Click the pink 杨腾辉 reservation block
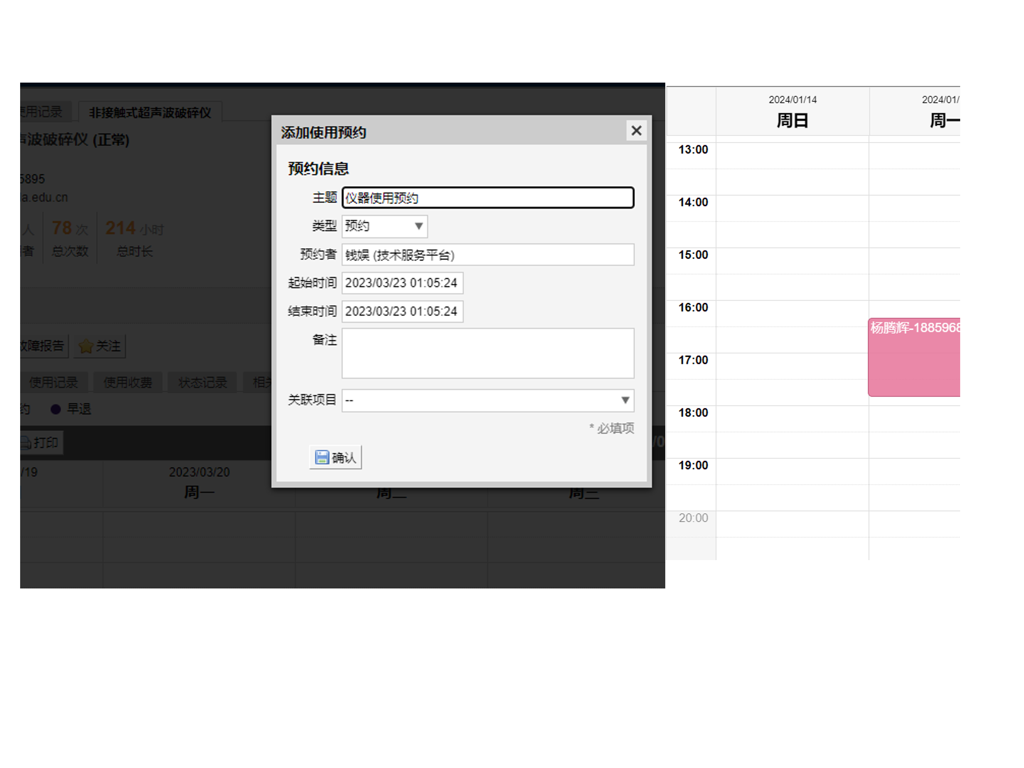Image resolution: width=1024 pixels, height=768 pixels. pos(914,357)
